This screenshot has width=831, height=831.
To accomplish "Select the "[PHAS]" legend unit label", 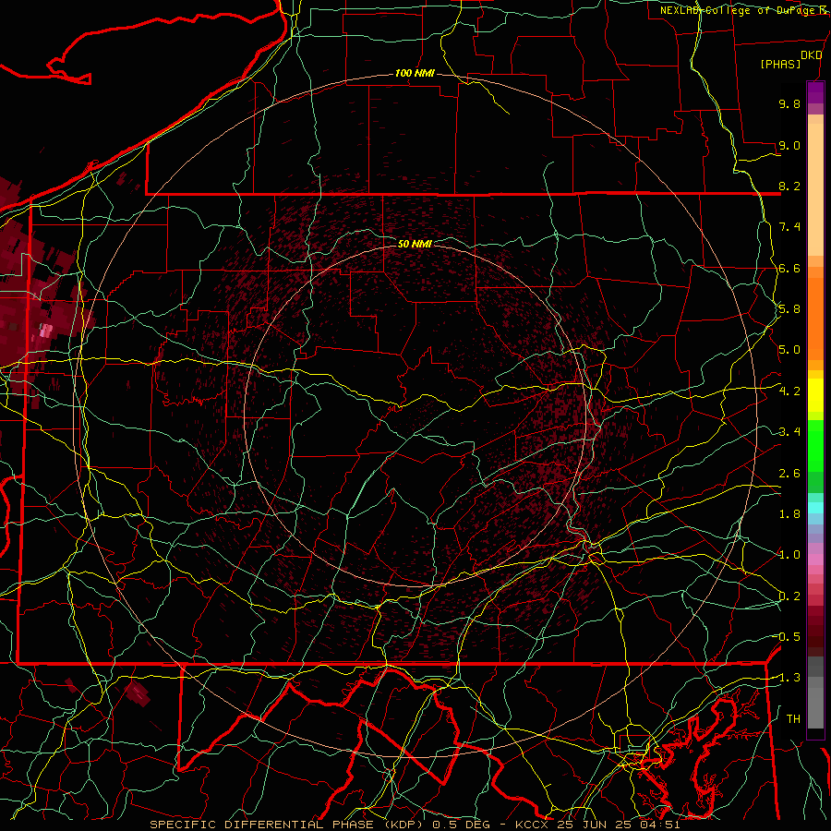I will [x=780, y=64].
